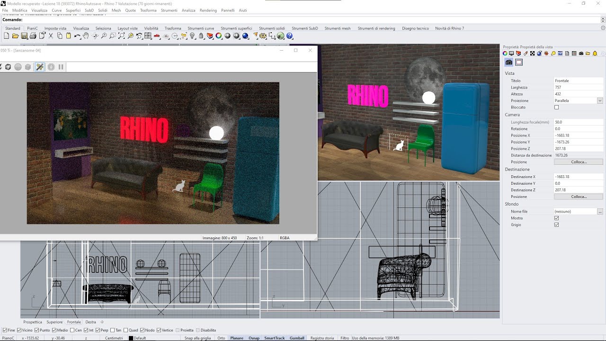606x341 pixels.
Task: Click the Layers icon in the Standard toolbar
Action: 209,36
